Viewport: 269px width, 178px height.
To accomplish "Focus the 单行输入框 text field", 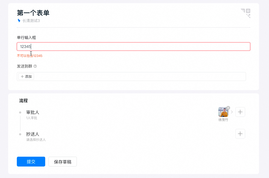I will click(133, 47).
